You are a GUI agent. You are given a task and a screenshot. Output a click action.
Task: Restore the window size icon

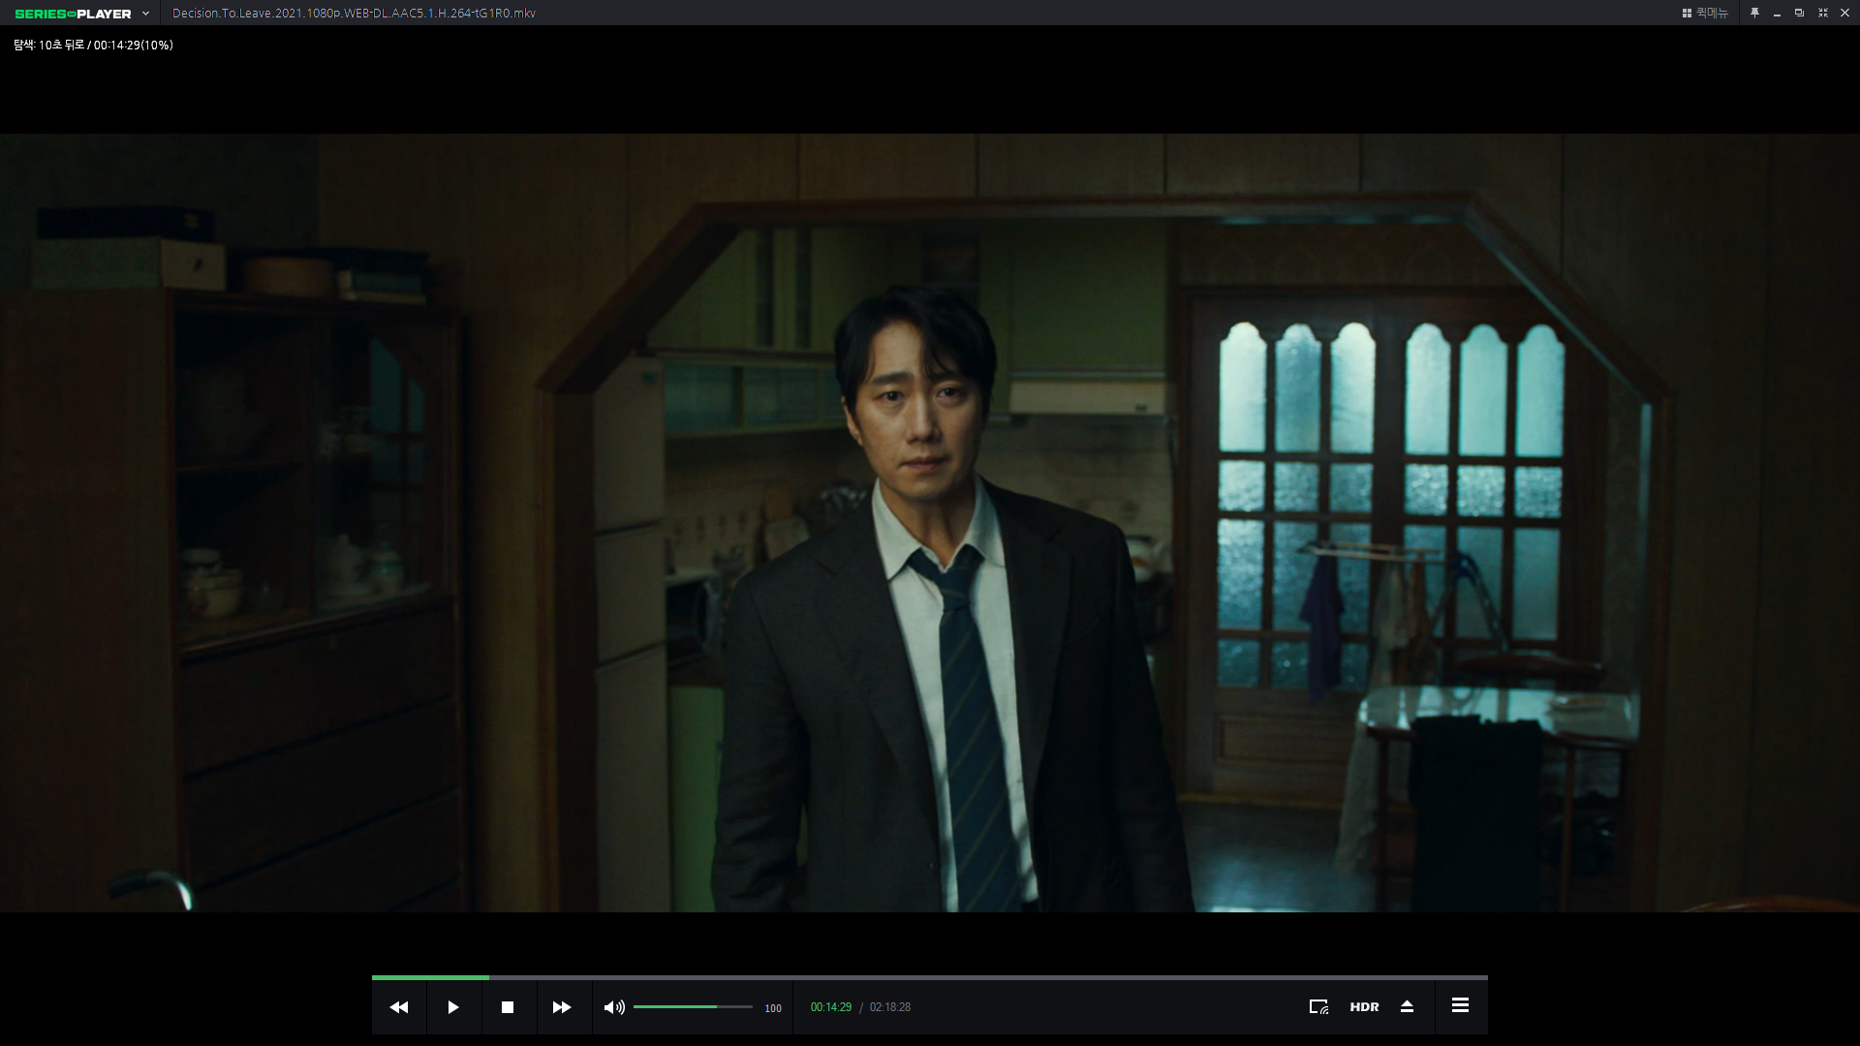coord(1799,13)
